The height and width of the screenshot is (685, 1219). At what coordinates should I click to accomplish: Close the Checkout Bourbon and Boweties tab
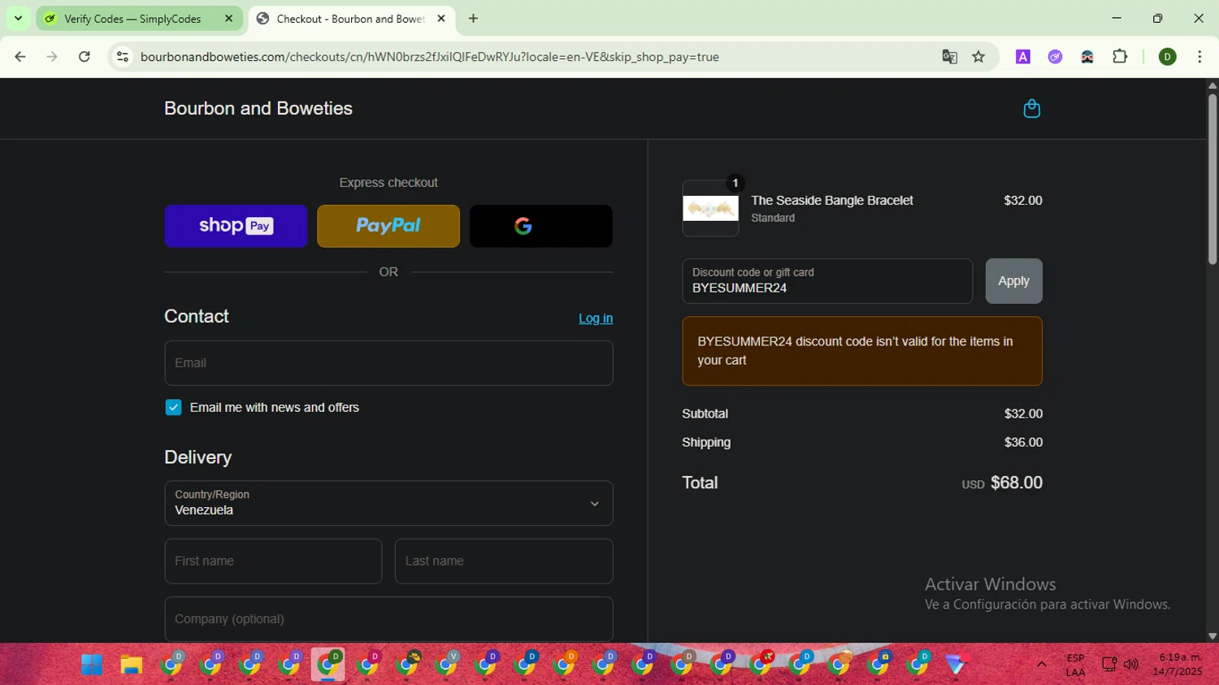point(441,18)
